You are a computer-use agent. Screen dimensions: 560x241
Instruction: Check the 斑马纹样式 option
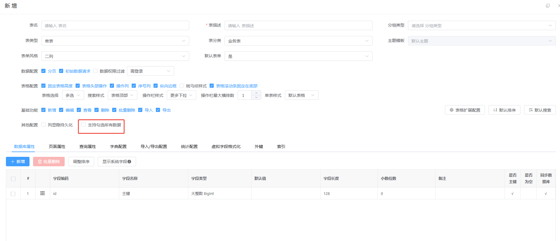coord(182,86)
